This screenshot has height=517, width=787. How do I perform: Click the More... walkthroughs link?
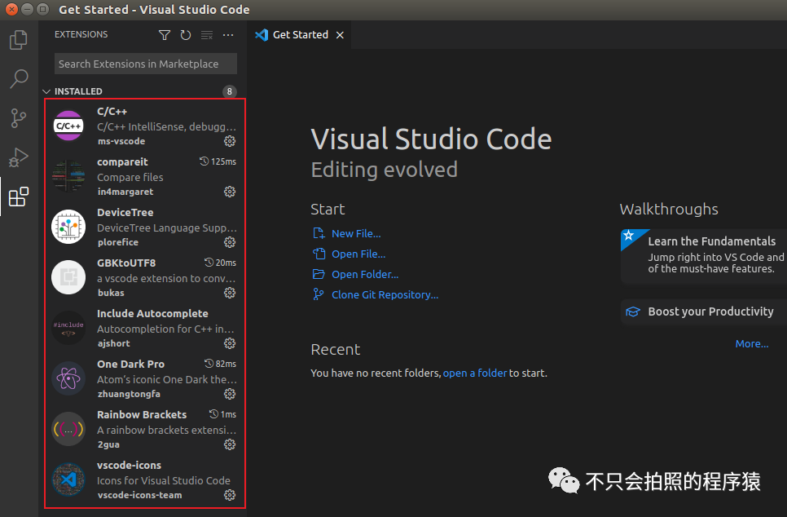tap(752, 343)
